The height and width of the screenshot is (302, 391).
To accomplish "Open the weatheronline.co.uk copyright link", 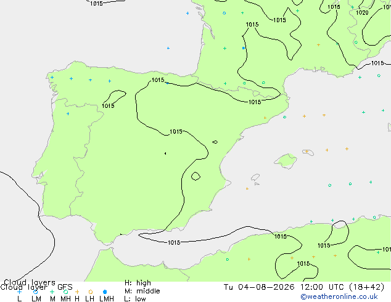I will (x=339, y=297).
